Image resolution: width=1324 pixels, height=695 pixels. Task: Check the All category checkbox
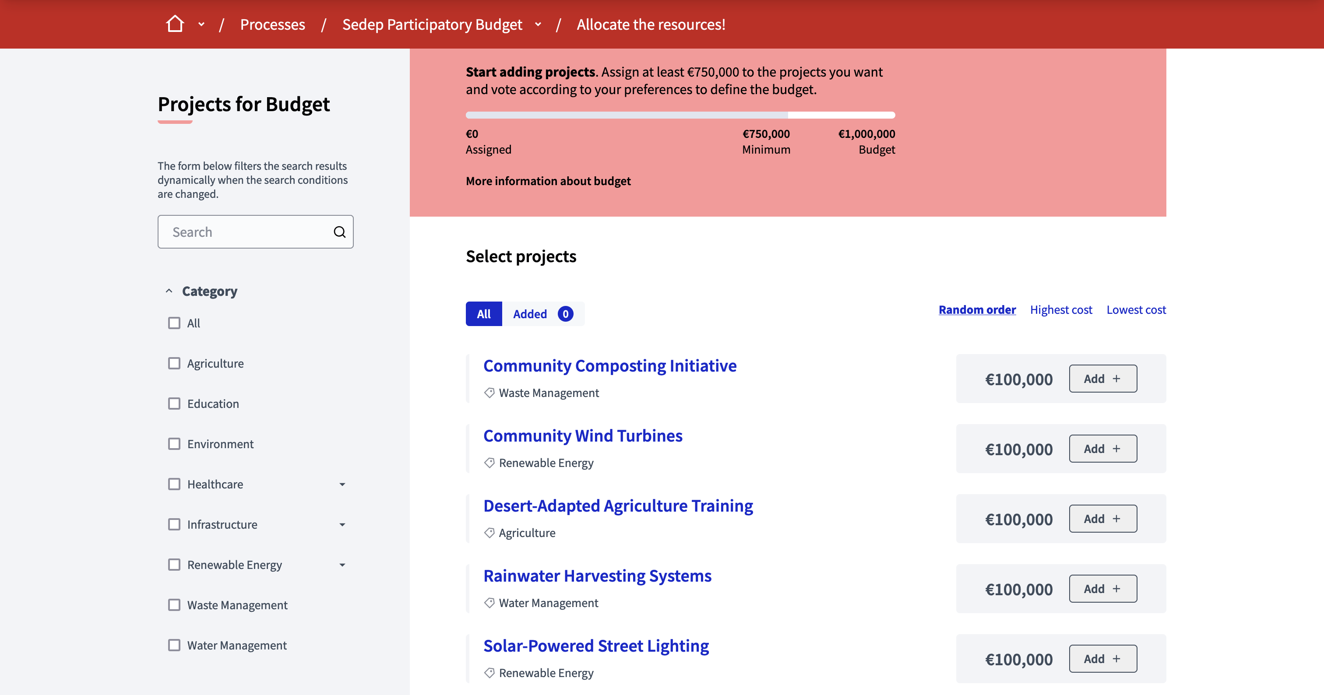coord(174,323)
